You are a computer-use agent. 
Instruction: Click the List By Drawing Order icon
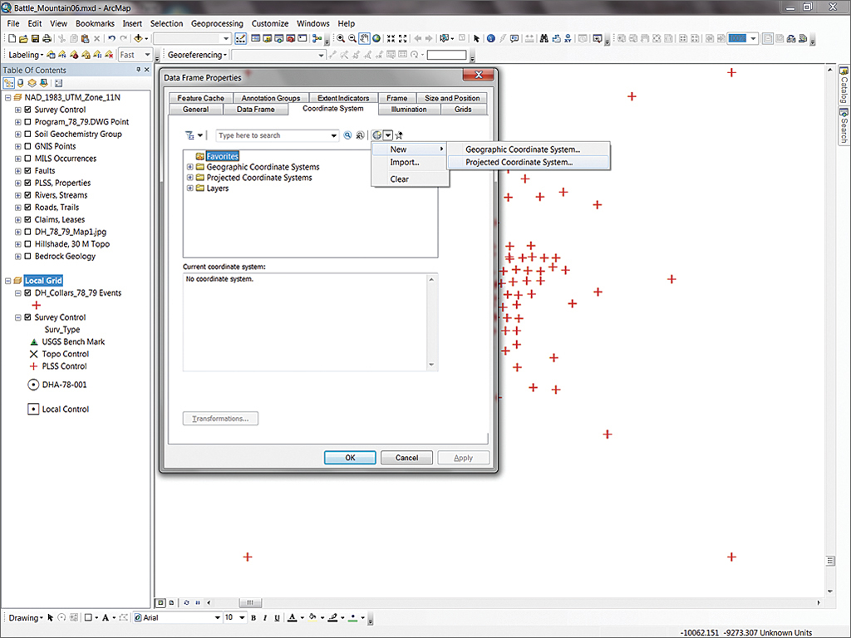8,83
